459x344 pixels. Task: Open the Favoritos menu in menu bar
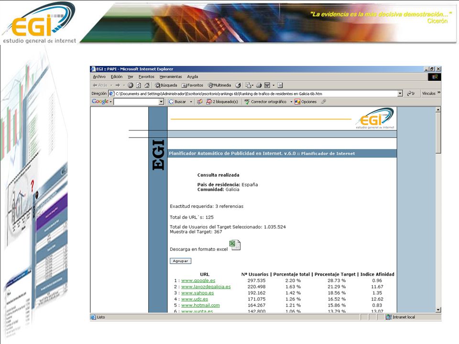click(x=146, y=76)
